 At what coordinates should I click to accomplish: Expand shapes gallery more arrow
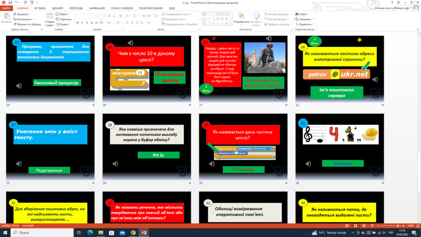231,24
